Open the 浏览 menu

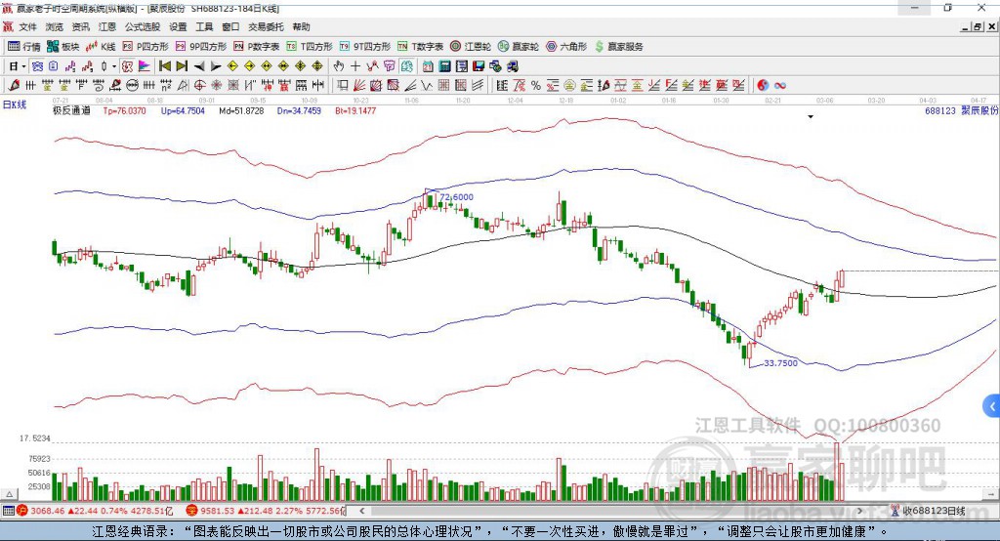point(55,26)
